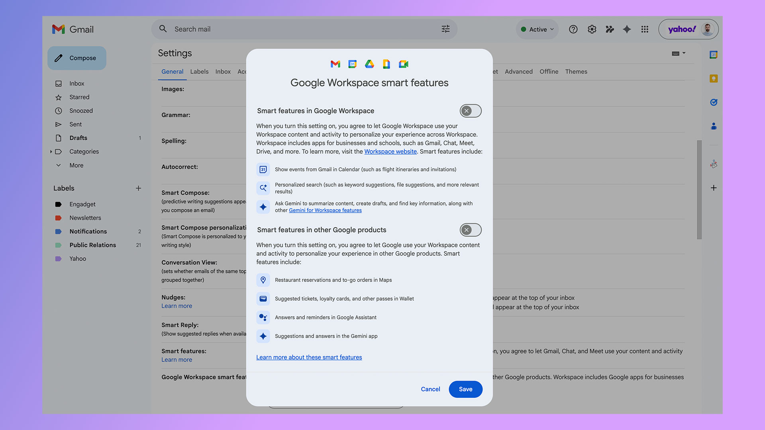Open Gemini sparkle icon in header
This screenshot has height=430, width=765.
tap(627, 29)
